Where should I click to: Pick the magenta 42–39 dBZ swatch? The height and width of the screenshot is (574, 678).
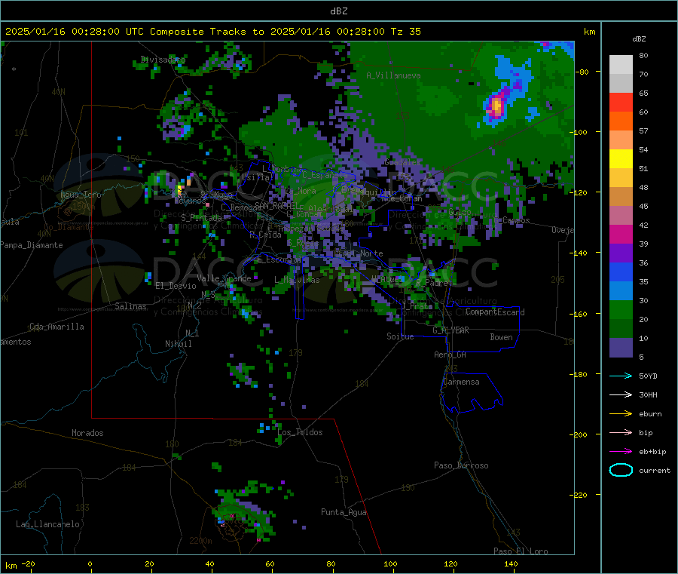coord(621,234)
